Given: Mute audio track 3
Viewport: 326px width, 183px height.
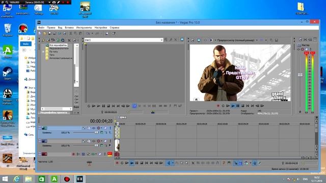Looking at the screenshot, I should (x=100, y=154).
